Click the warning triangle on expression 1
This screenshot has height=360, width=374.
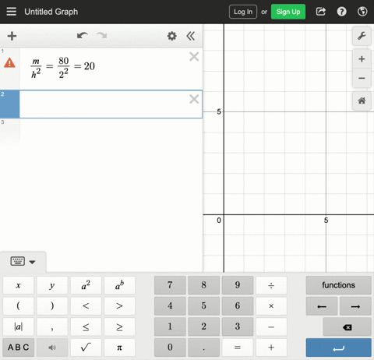click(9, 62)
